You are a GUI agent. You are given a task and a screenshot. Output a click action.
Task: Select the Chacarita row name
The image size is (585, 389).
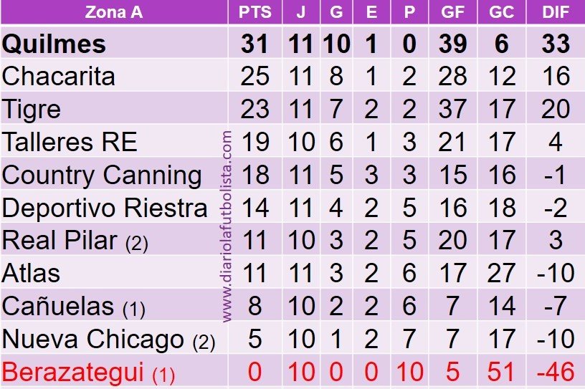pyautogui.click(x=58, y=77)
